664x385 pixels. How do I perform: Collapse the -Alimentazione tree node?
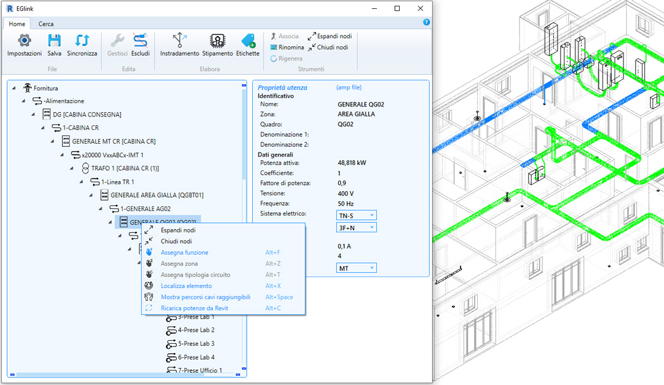pos(23,101)
